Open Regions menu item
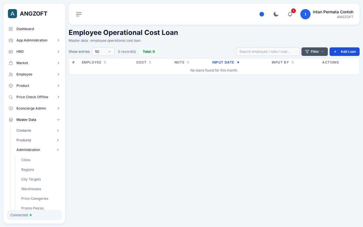 (28, 170)
